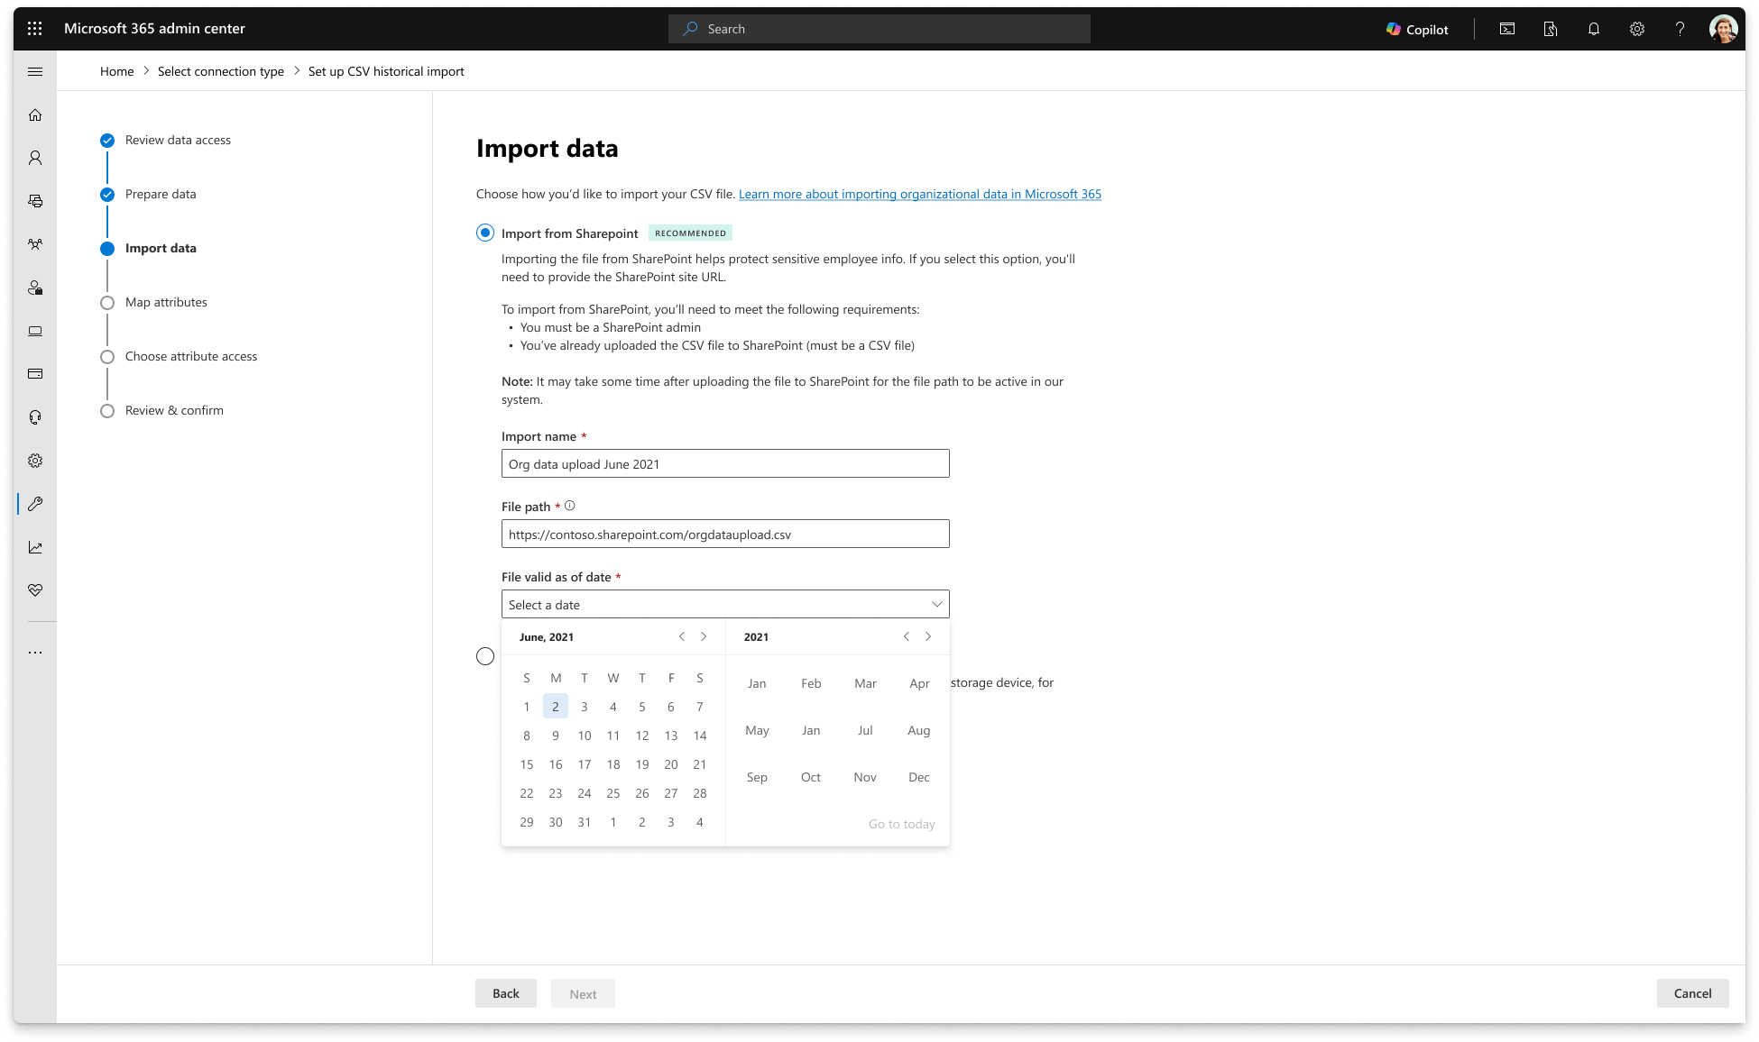Select the Import from Sharepoint radio button
The width and height of the screenshot is (1759, 1042).
pos(485,233)
